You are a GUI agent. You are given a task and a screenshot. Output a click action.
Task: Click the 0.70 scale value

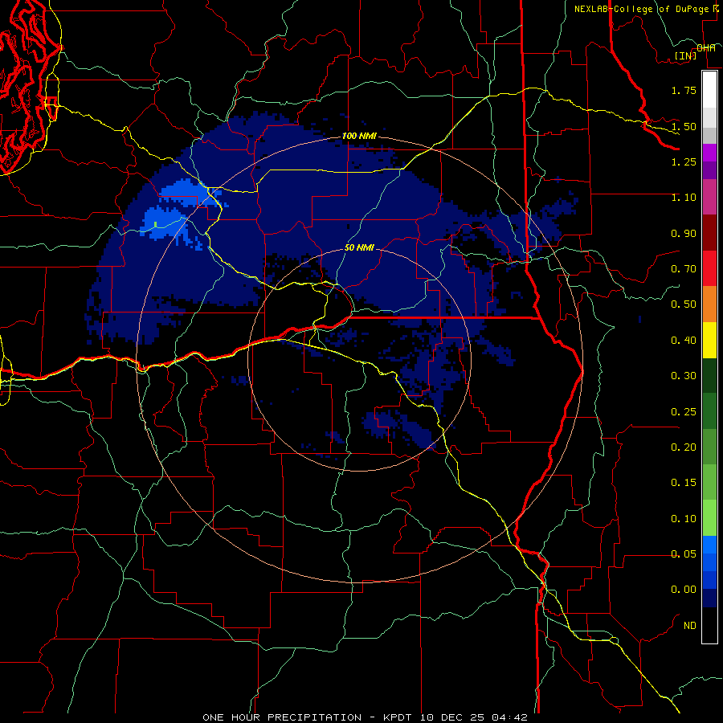pyautogui.click(x=684, y=269)
